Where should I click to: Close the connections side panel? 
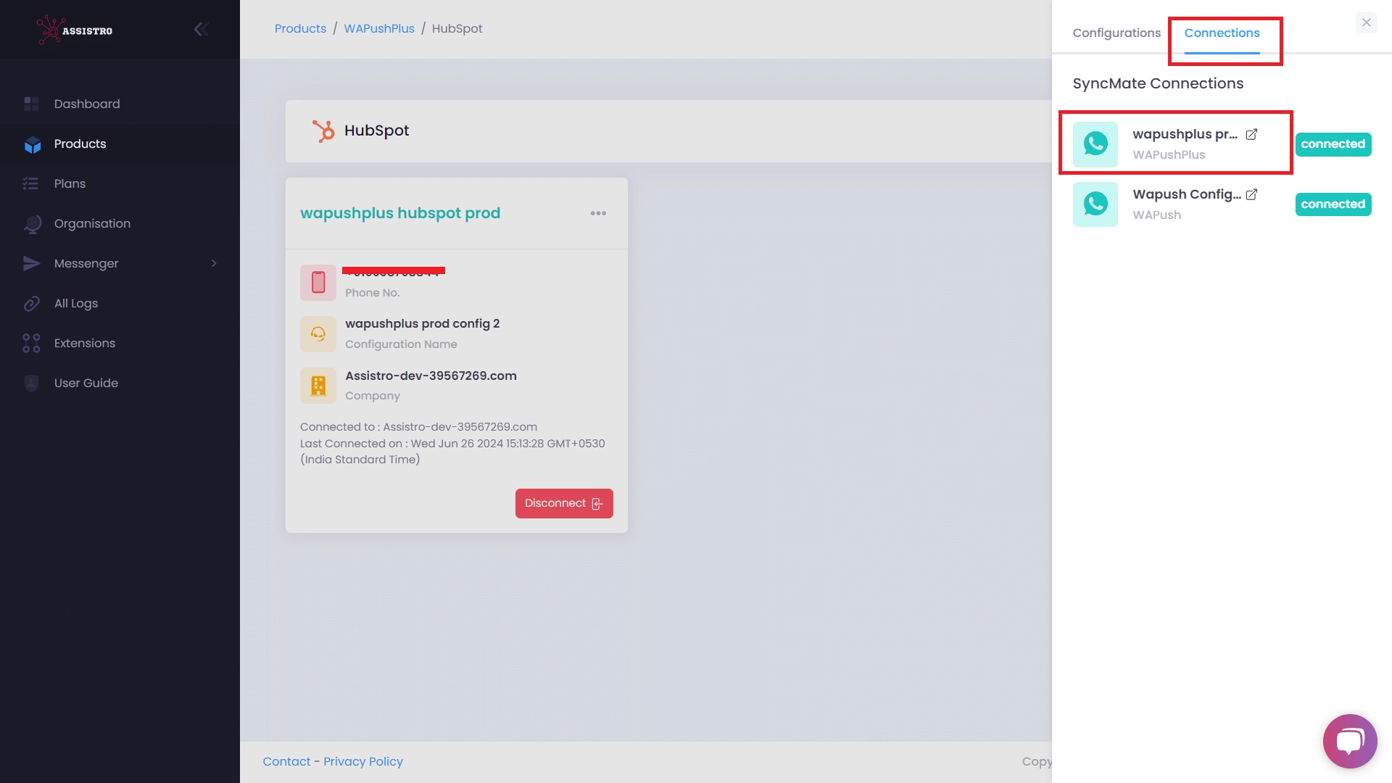(x=1367, y=22)
